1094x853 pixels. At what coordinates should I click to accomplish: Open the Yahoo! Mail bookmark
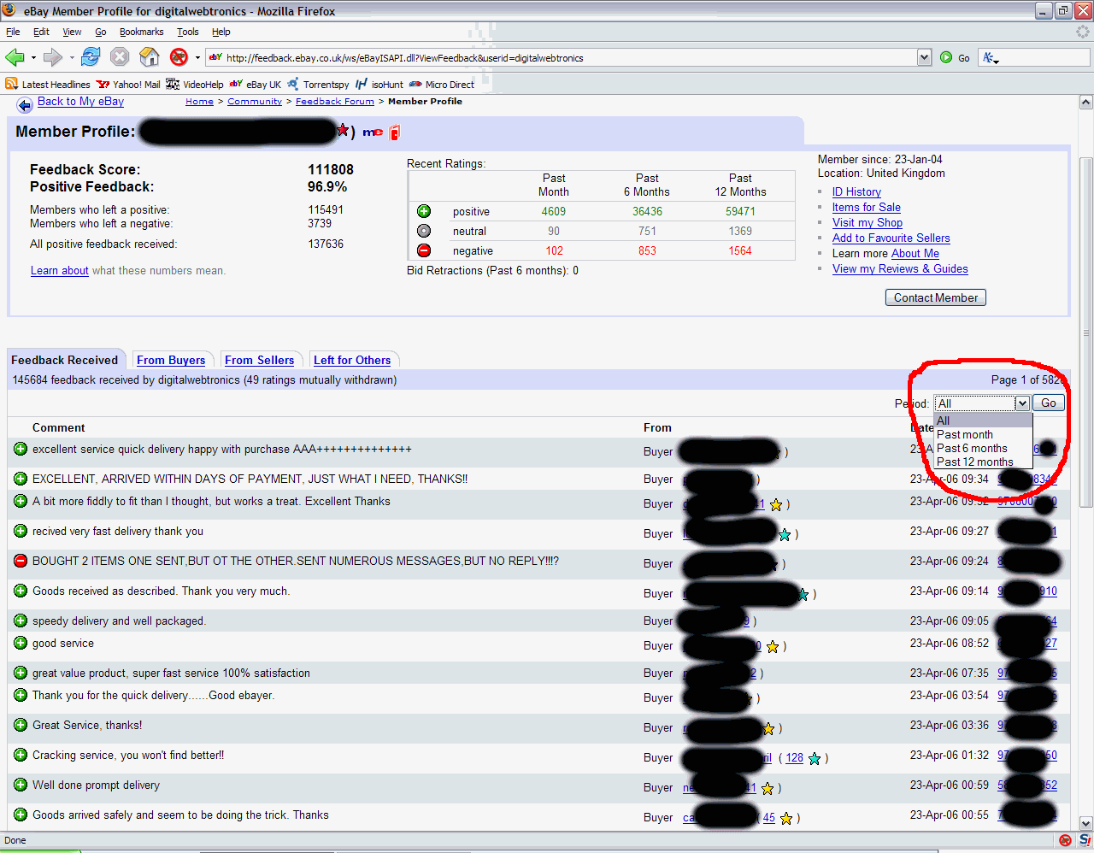coord(128,85)
